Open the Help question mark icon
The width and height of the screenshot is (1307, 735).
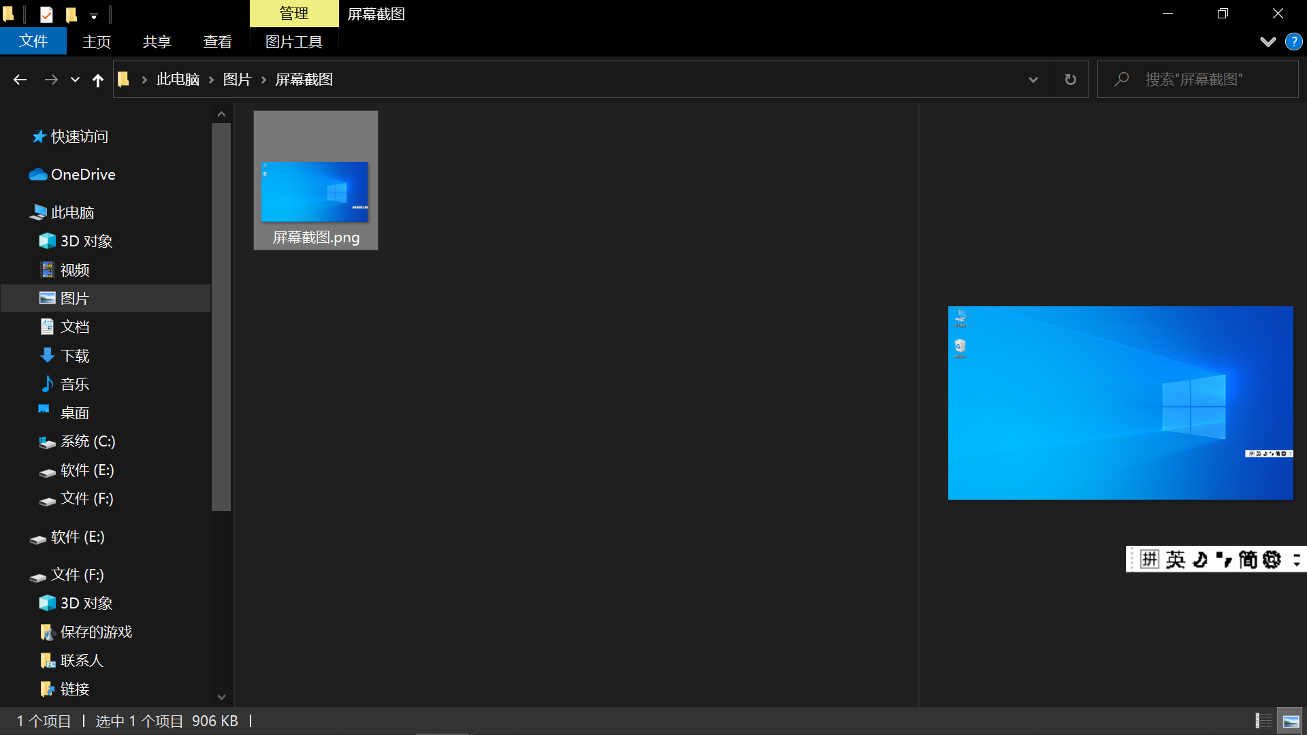[1293, 42]
